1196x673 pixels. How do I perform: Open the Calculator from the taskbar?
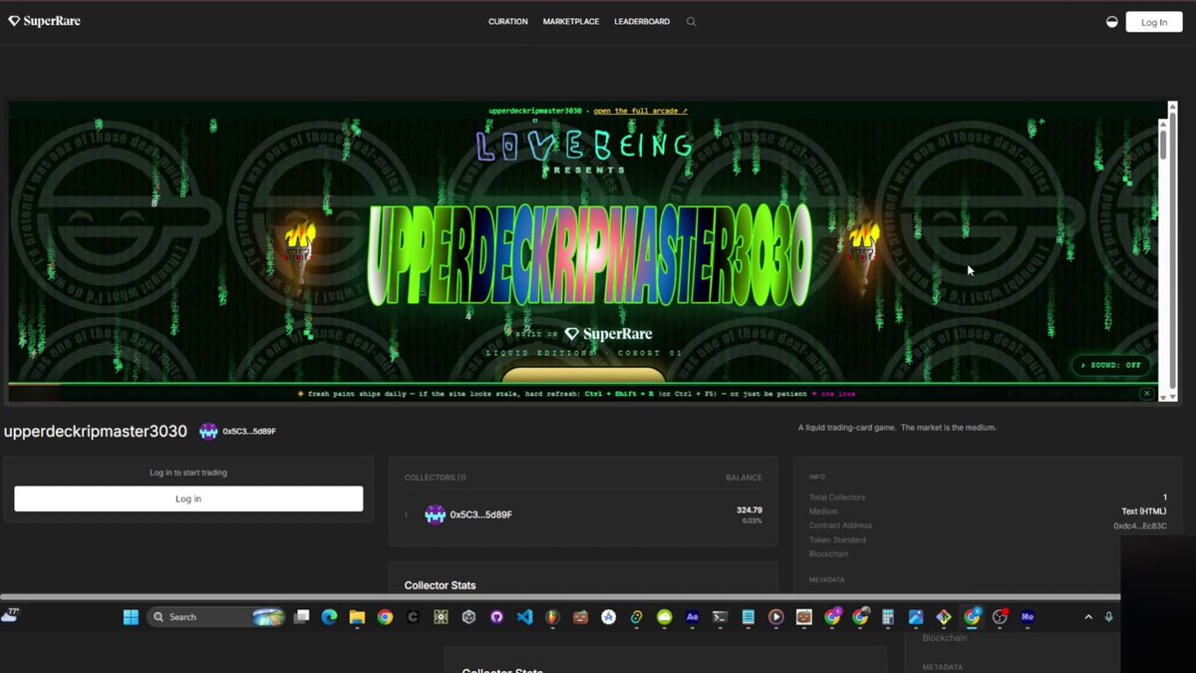click(x=888, y=617)
